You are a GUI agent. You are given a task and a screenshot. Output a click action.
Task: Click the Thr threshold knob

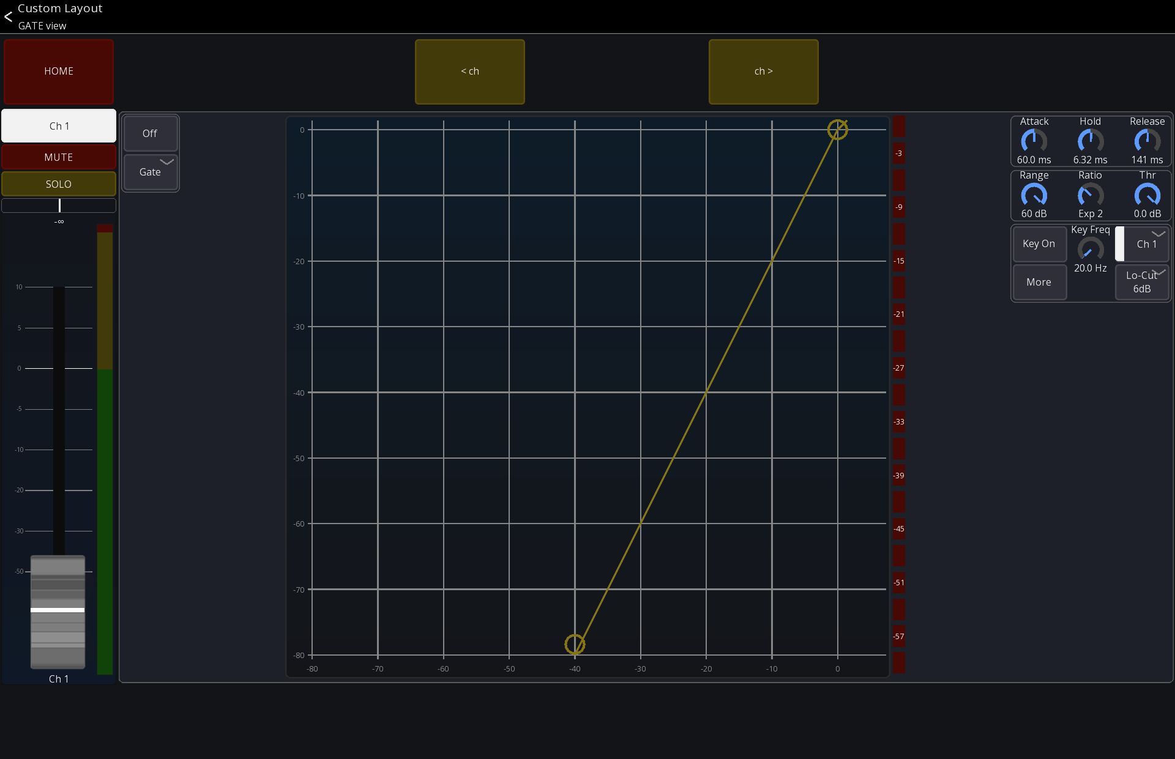point(1147,195)
